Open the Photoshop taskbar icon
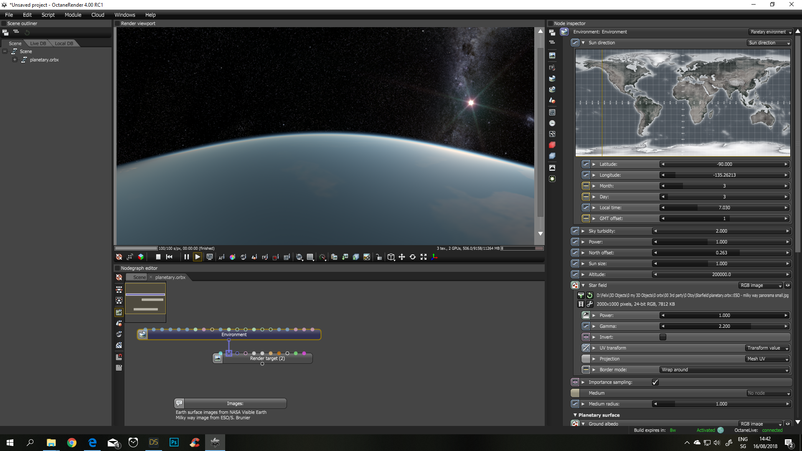The height and width of the screenshot is (451, 802). 174,442
